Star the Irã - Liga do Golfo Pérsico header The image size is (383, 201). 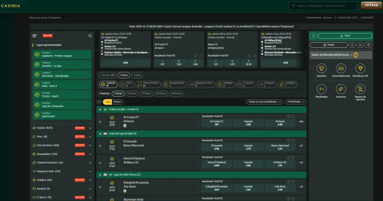100,175
